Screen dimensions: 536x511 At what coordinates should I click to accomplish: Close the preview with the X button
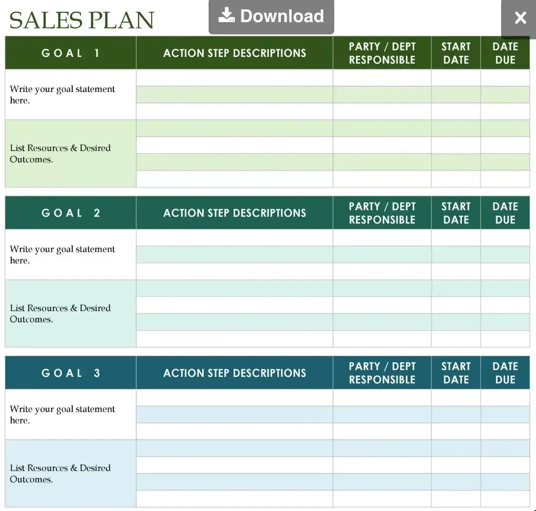(x=520, y=19)
